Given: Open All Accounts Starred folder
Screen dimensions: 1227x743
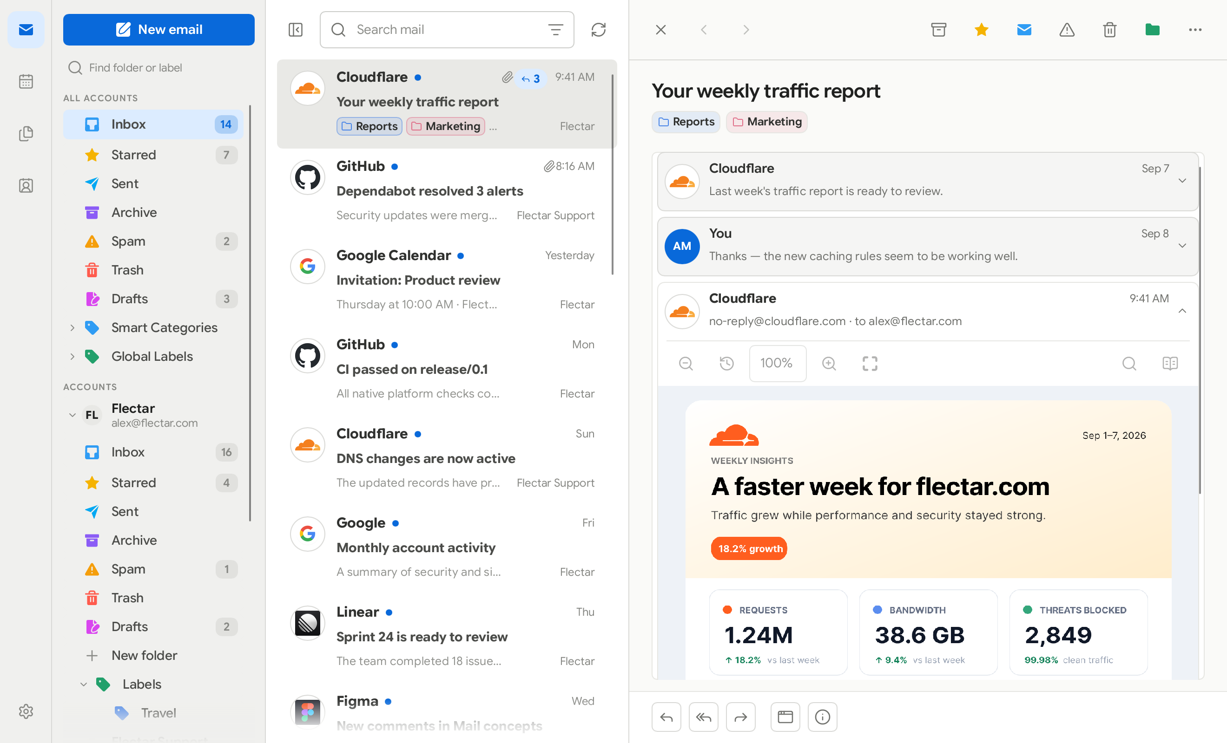Looking at the screenshot, I should click(x=153, y=155).
